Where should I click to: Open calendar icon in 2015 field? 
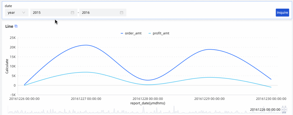72,13
